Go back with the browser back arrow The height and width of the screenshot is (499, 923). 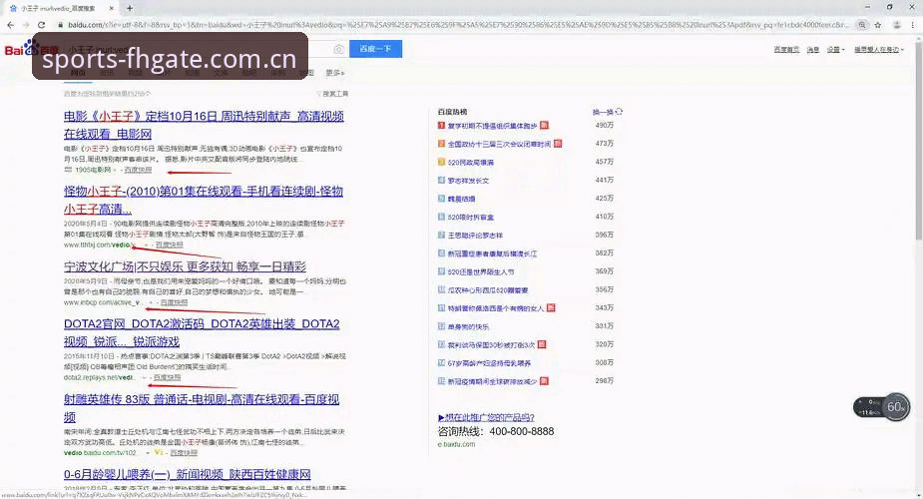pos(10,25)
